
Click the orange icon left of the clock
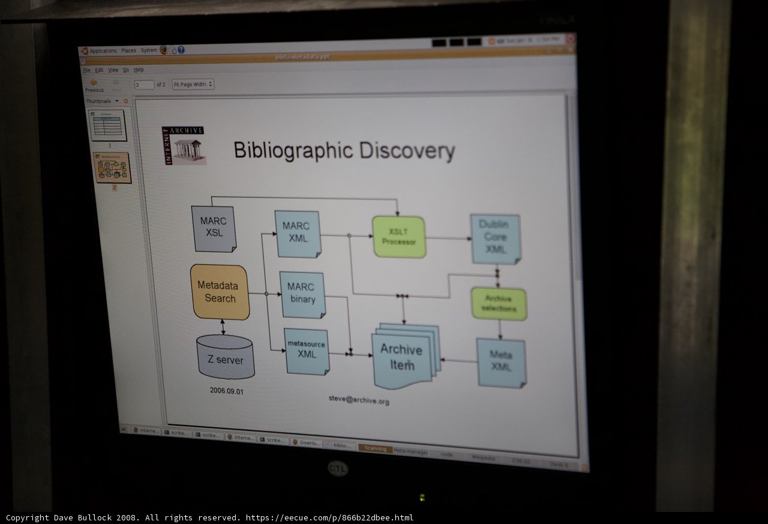point(492,41)
